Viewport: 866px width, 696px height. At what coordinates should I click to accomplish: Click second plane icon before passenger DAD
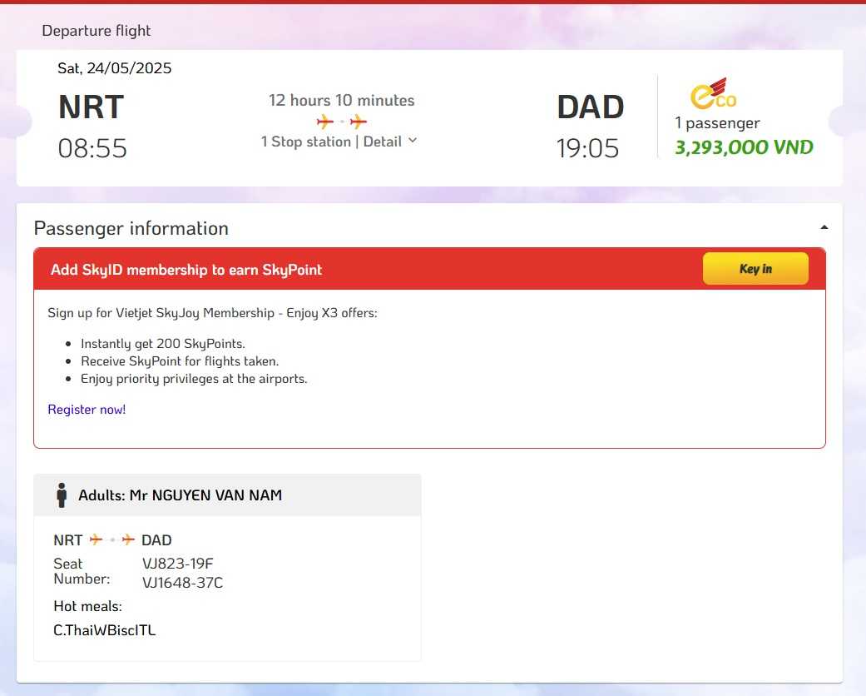point(128,539)
